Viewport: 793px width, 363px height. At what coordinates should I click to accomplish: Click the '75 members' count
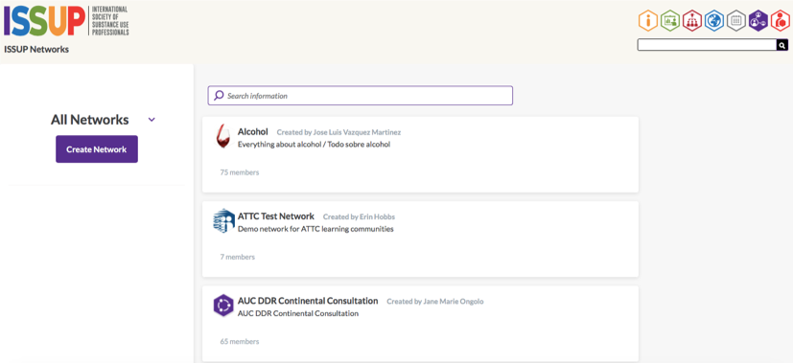pyautogui.click(x=239, y=172)
